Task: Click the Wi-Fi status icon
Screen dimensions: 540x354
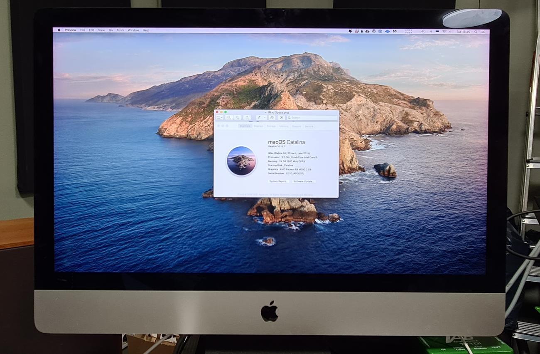Action: (444, 31)
